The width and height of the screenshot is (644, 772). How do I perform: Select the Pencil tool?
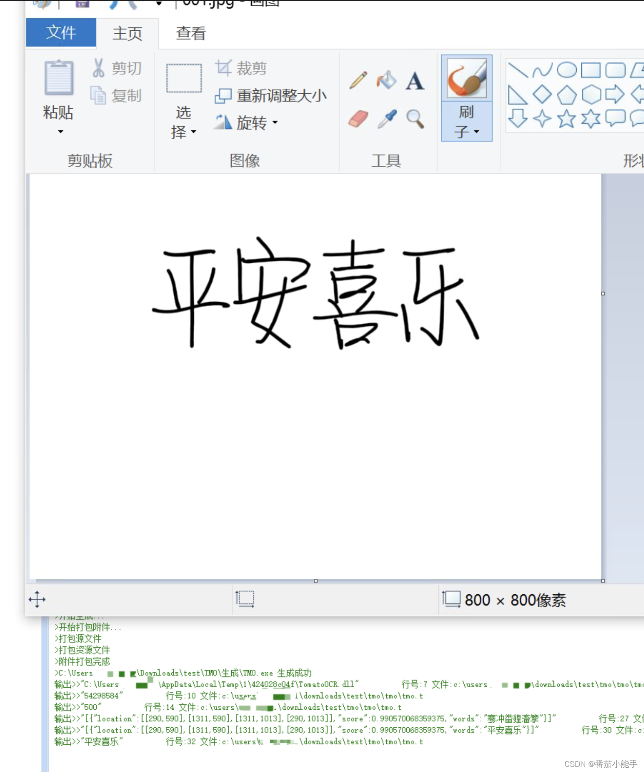point(358,80)
